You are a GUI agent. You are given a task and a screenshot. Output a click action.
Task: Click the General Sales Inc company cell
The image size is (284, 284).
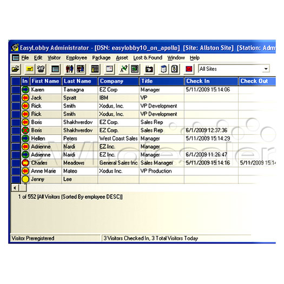pos(118,163)
